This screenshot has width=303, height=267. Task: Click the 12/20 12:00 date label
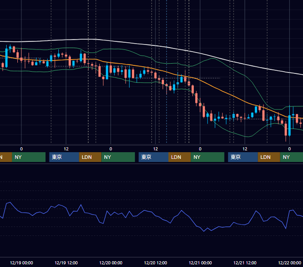point(156,263)
